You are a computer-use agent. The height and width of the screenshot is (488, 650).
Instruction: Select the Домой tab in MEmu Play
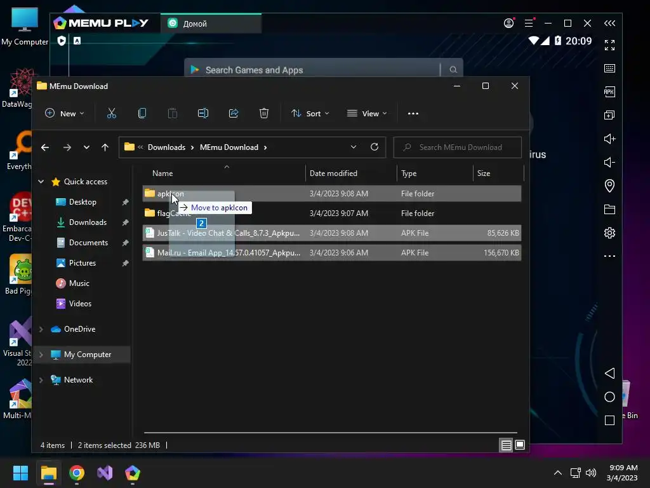click(211, 24)
